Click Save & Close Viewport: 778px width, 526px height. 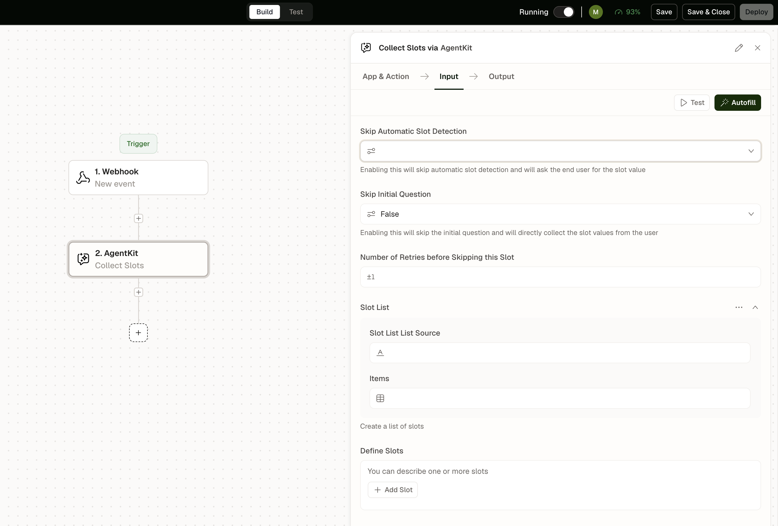[708, 12]
